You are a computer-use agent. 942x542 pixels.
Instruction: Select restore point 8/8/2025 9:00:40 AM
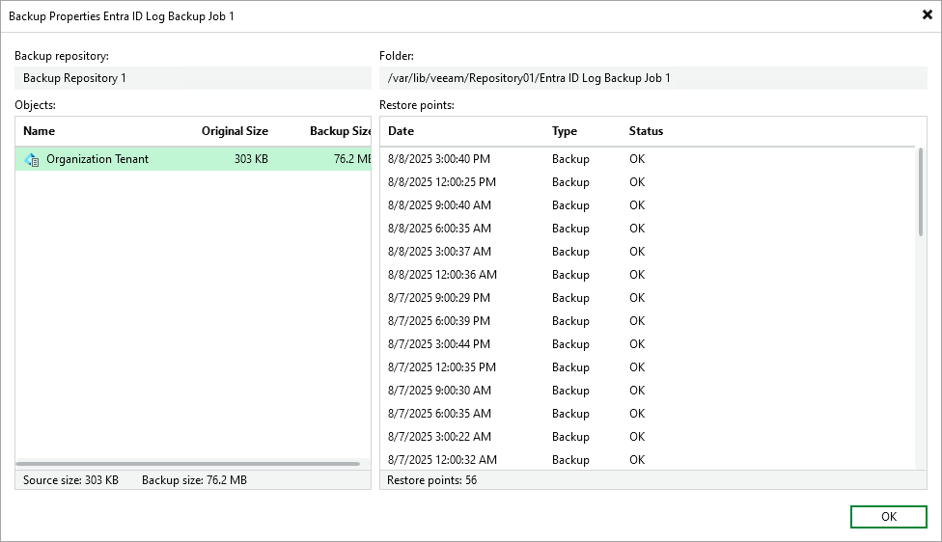pos(648,205)
